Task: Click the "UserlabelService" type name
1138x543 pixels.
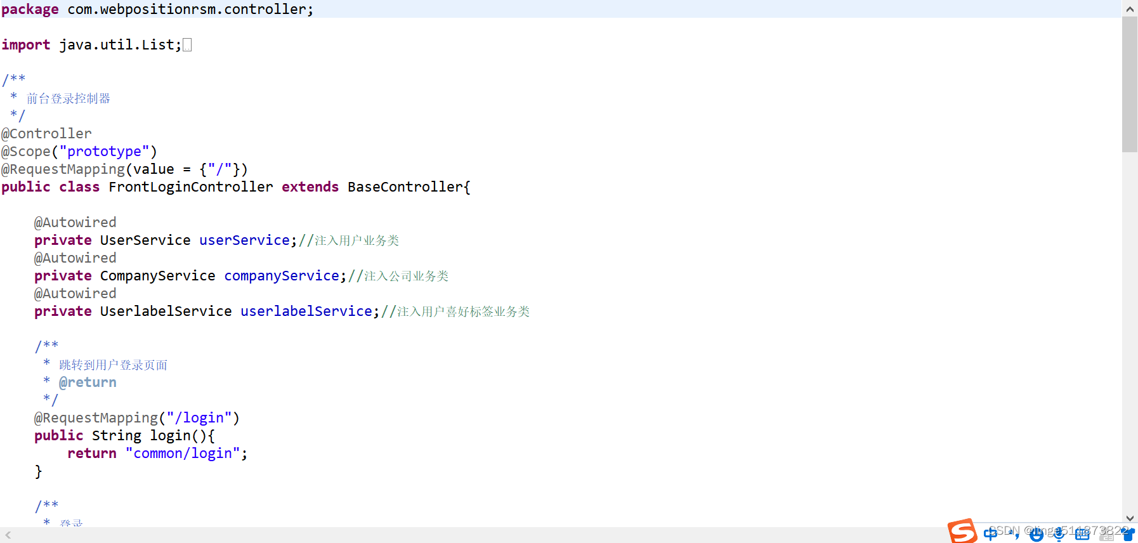Action: click(x=166, y=311)
